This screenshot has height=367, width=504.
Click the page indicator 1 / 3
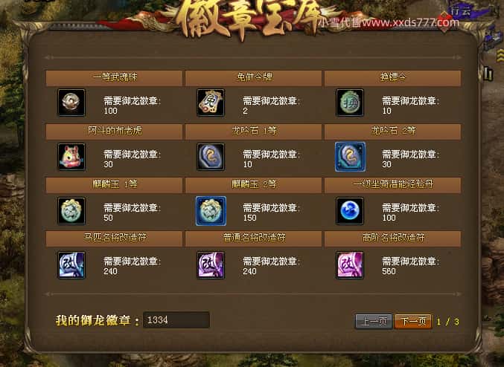point(447,322)
